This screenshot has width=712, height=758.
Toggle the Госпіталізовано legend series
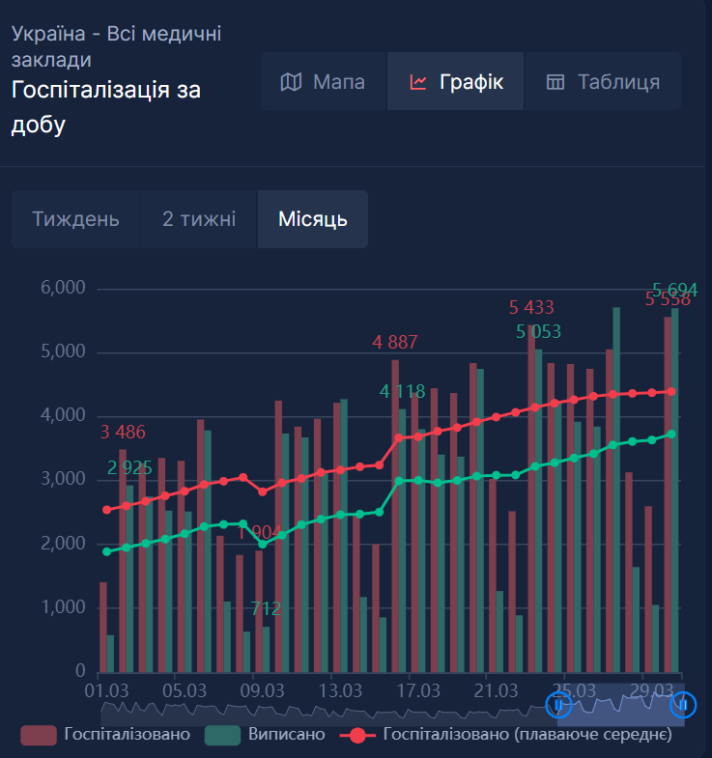click(127, 735)
